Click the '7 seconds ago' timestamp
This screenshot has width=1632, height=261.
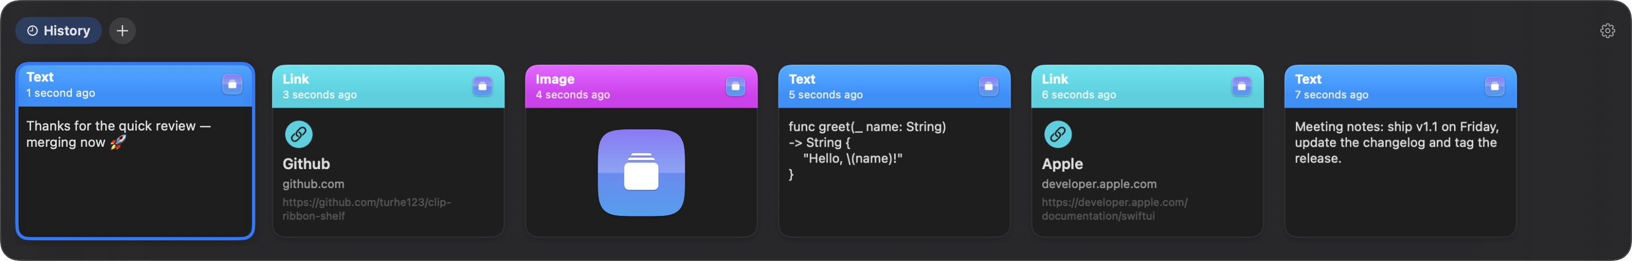tap(1331, 95)
